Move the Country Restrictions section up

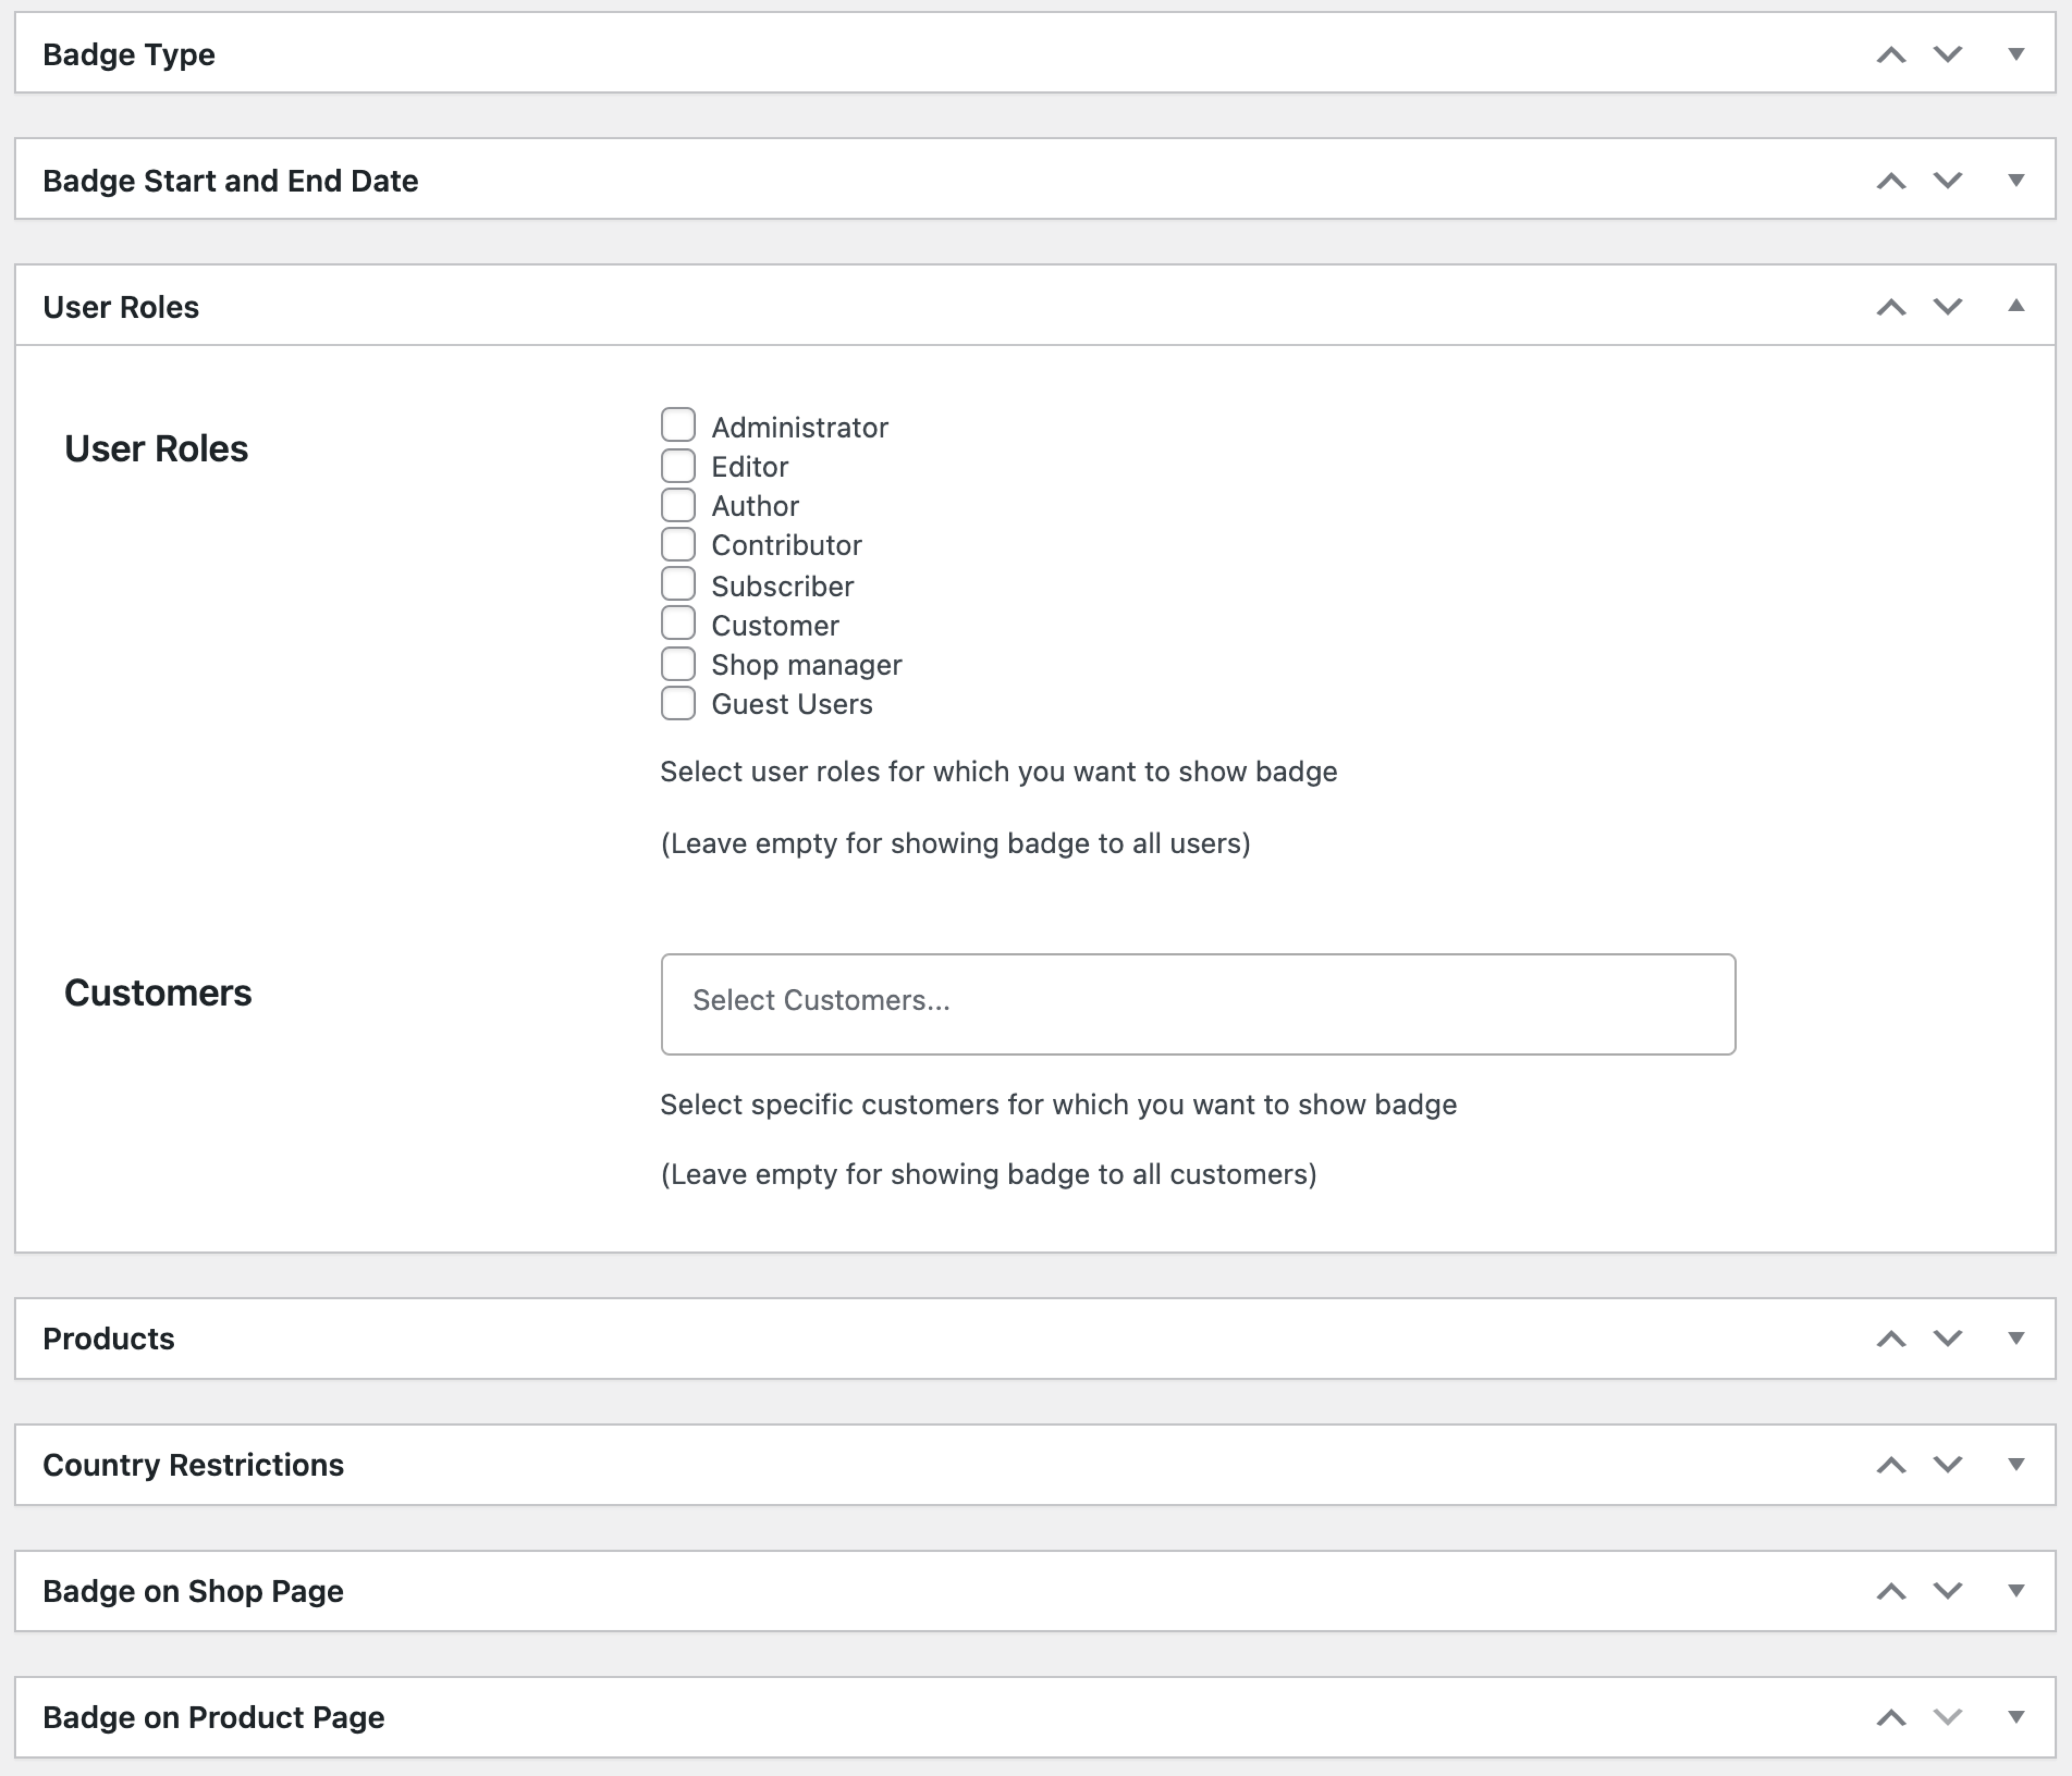pos(1891,1465)
